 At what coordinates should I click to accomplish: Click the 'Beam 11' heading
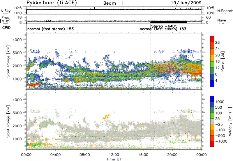[114, 3]
